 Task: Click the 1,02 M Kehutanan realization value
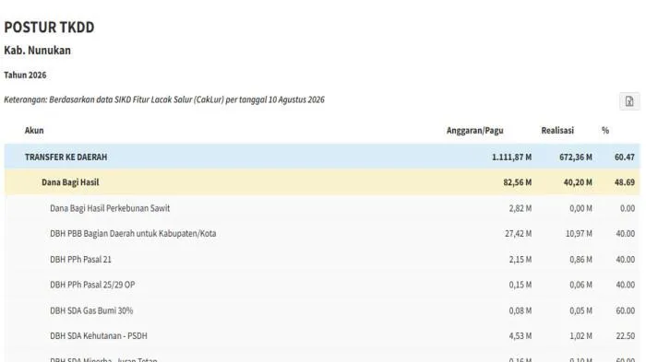click(x=580, y=336)
